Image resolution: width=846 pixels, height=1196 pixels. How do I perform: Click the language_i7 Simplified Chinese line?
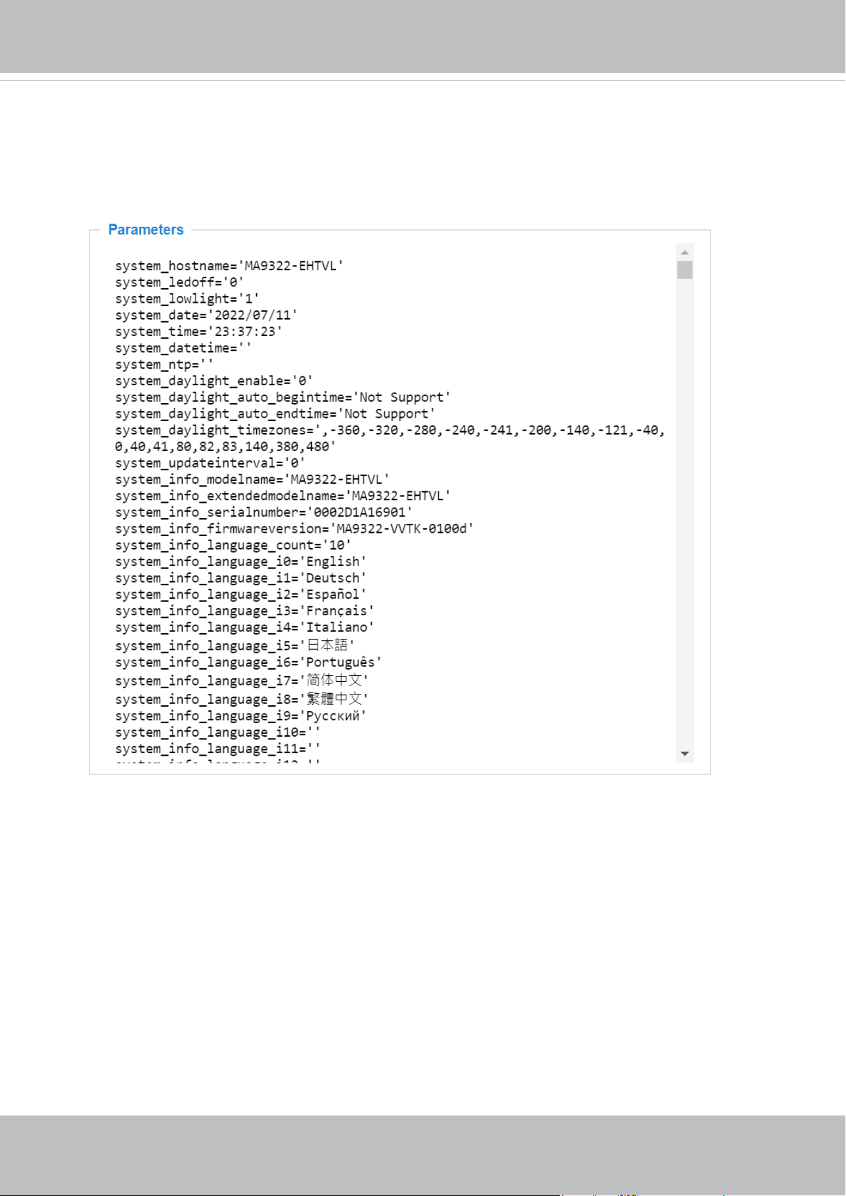tap(242, 681)
